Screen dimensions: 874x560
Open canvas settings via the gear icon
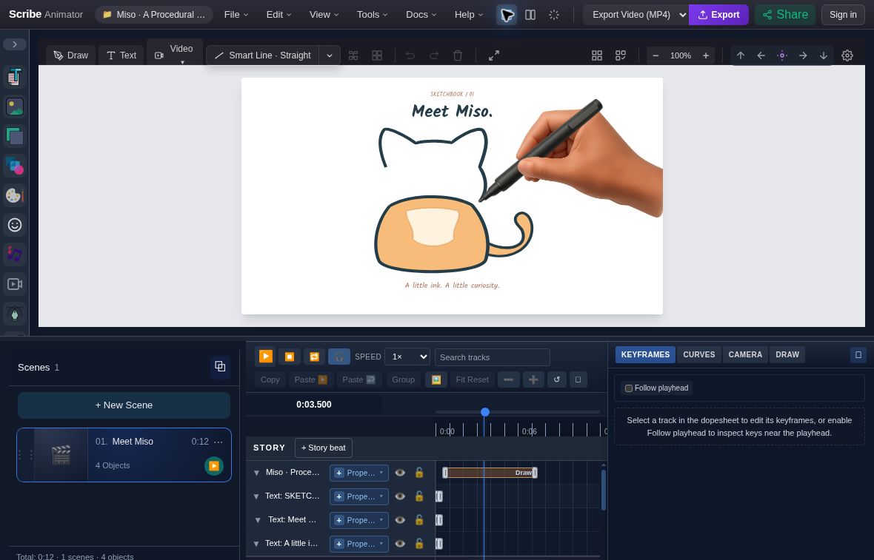point(847,55)
